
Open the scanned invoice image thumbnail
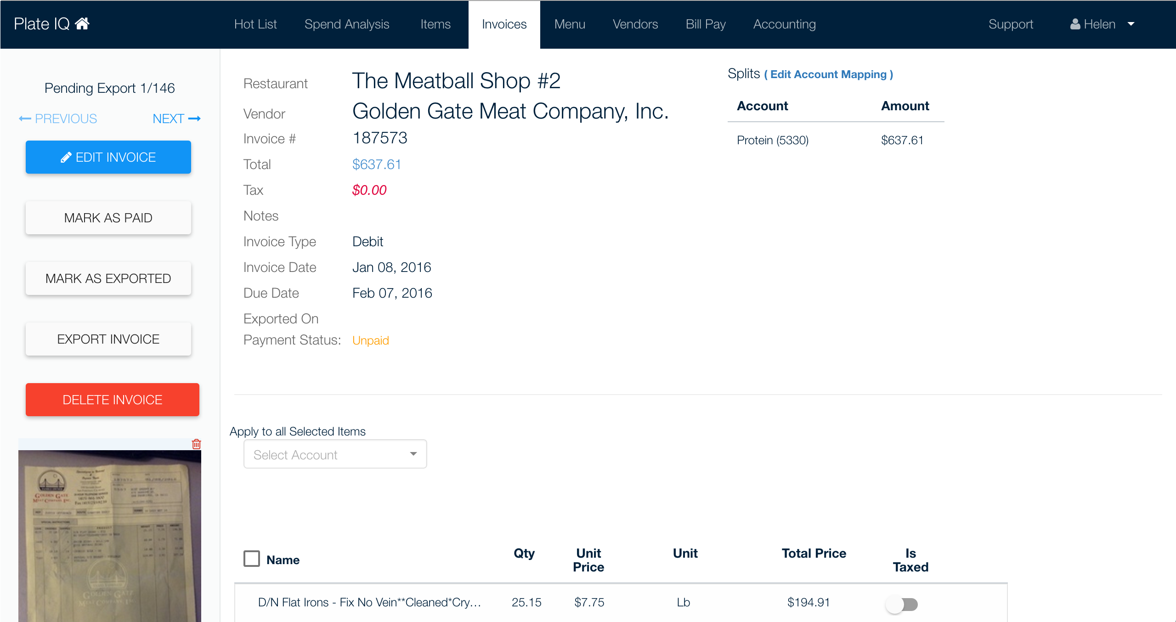click(109, 536)
